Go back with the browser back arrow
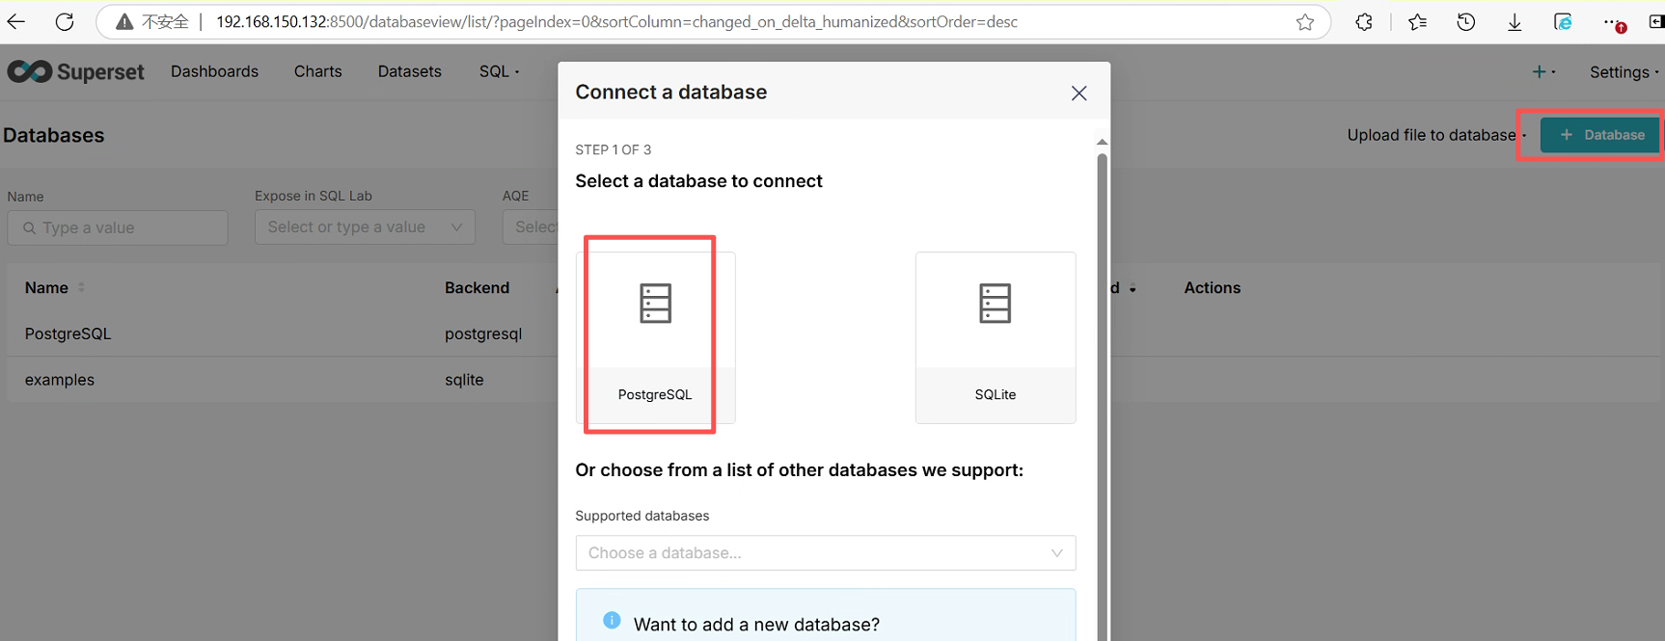 [x=16, y=21]
